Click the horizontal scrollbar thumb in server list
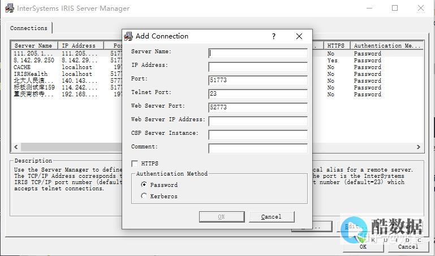Screen dimensions: 435x256 coord(71,147)
